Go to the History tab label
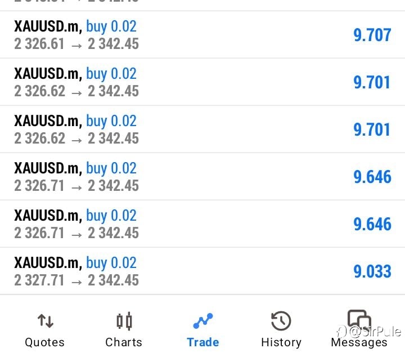Viewport: 405px width, 353px height. 281,343
